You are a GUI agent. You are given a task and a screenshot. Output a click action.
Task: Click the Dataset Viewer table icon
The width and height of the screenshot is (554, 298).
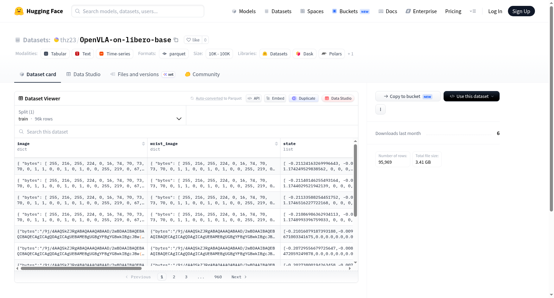pyautogui.click(x=21, y=98)
